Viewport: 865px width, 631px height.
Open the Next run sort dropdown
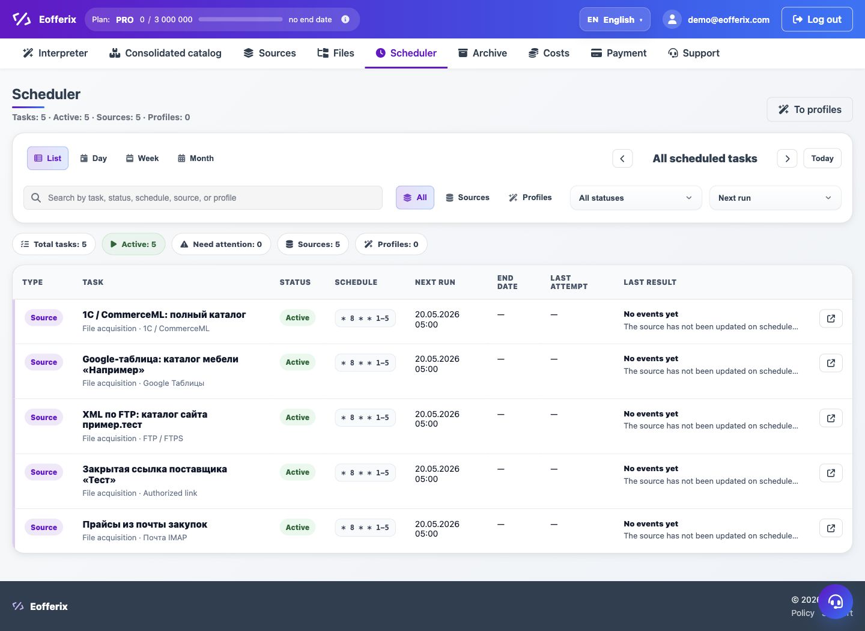click(775, 198)
